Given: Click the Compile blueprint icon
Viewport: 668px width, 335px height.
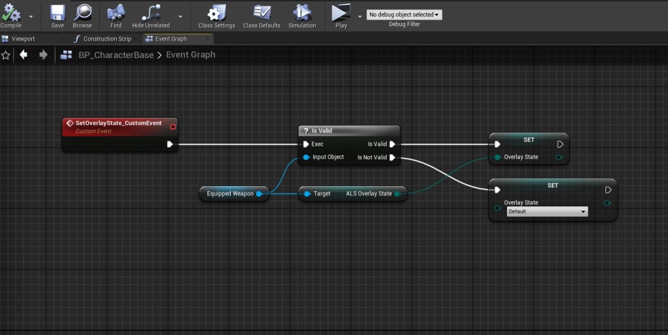Looking at the screenshot, I should (x=11, y=12).
